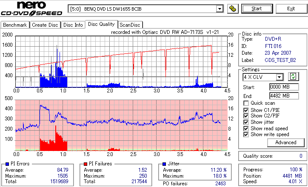
Task: Click the blue Jitter legend square
Action: click(x=164, y=164)
